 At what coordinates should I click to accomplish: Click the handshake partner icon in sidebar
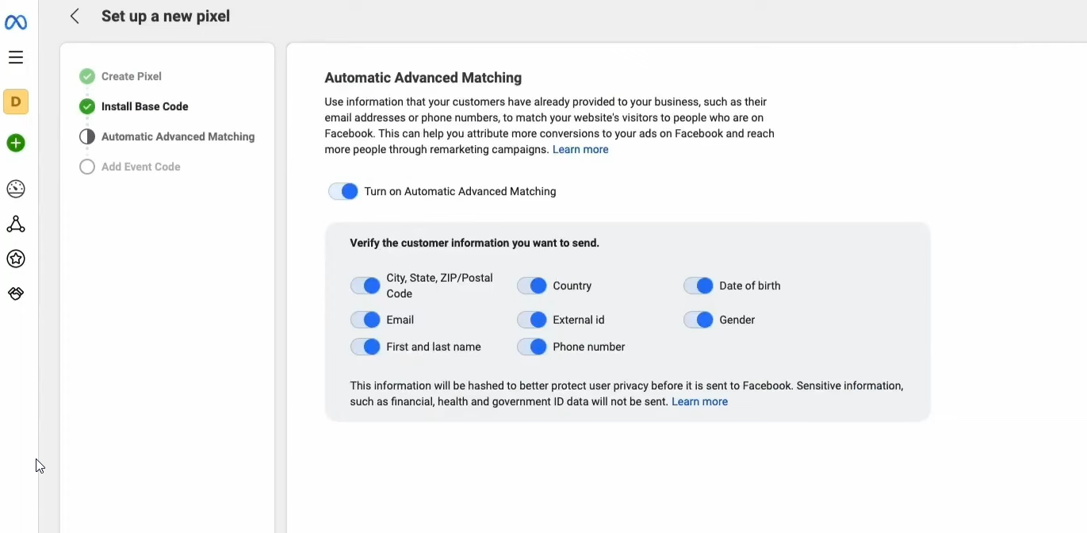[16, 294]
